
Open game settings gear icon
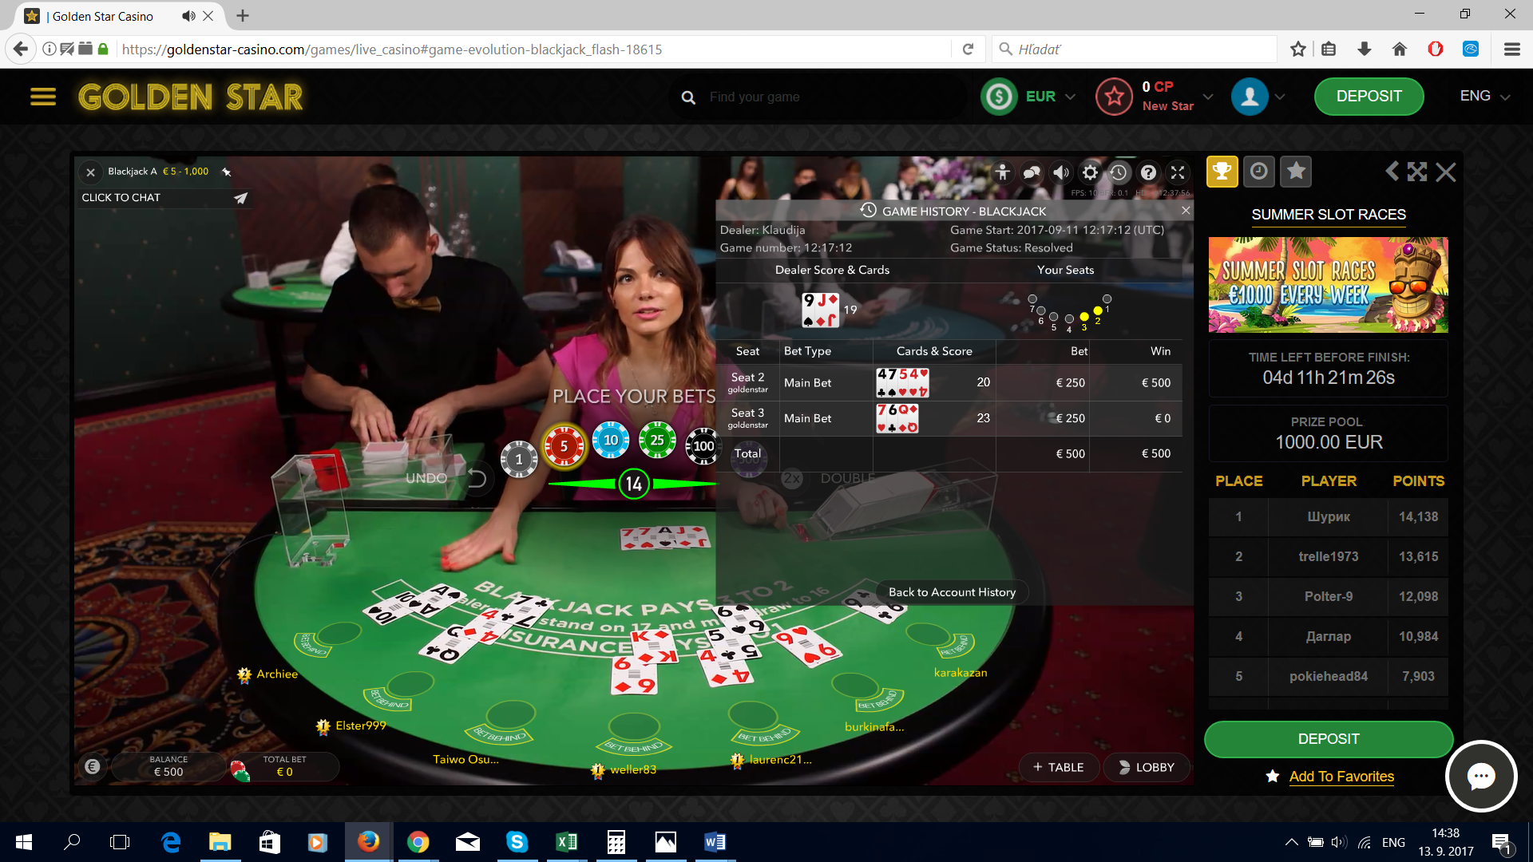(x=1090, y=172)
